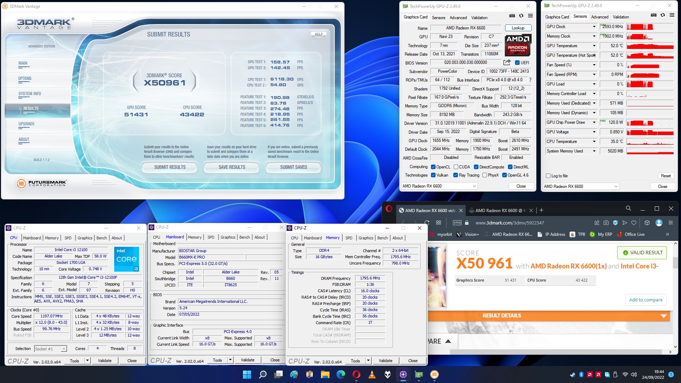Image resolution: width=681 pixels, height=383 pixels.
Task: Open the Memory Clock sensor dropdown
Action: (x=594, y=36)
